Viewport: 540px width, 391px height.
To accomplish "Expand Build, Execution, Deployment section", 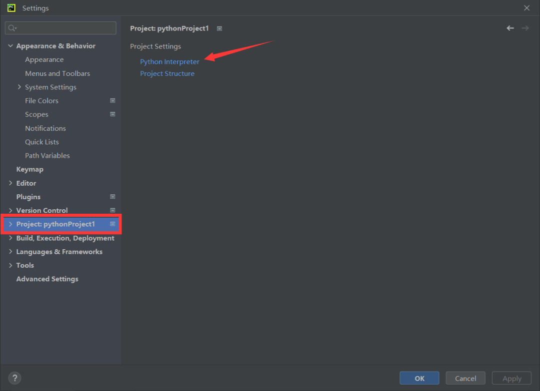I will click(10, 238).
